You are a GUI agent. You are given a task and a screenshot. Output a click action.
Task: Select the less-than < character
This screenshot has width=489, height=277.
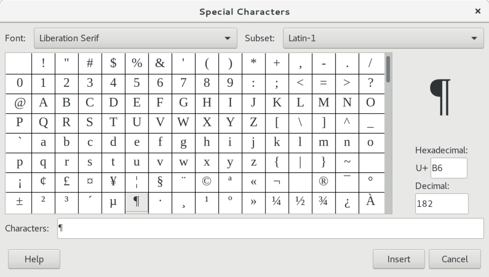tap(300, 84)
